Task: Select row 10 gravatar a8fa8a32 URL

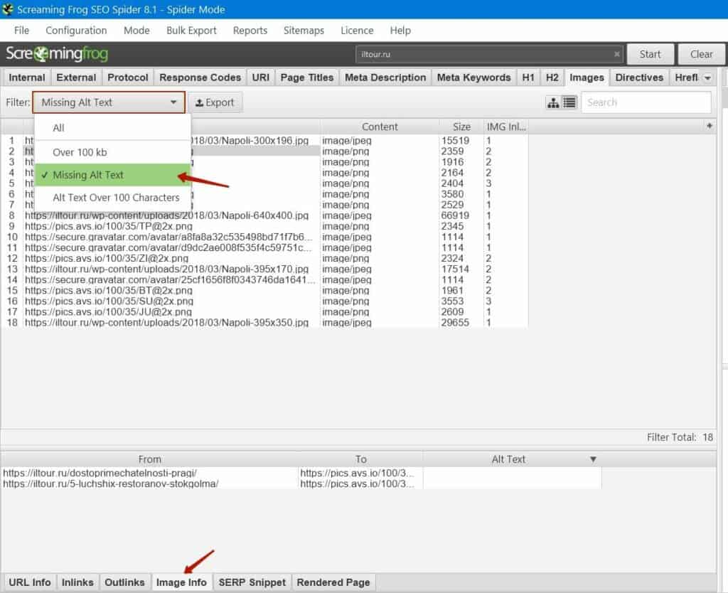Action: point(169,237)
